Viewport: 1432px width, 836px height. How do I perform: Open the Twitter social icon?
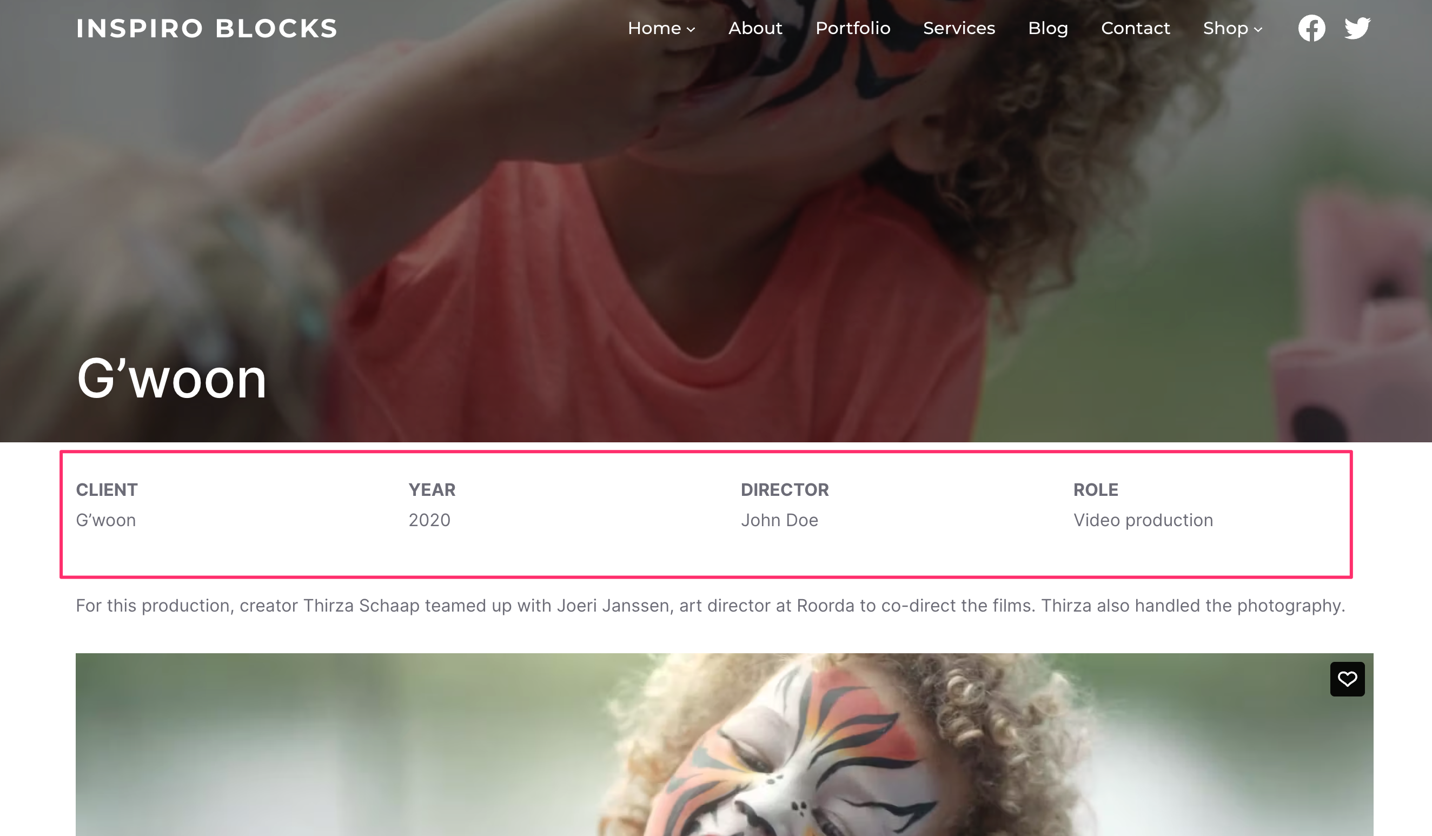1357,29
